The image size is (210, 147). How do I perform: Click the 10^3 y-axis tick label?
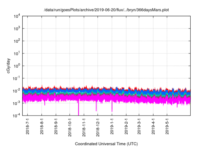coord(17,29)
